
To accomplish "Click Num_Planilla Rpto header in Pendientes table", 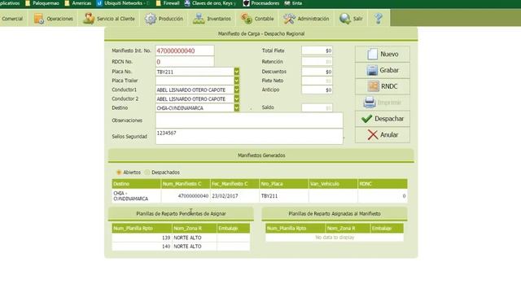I will 142,228.
